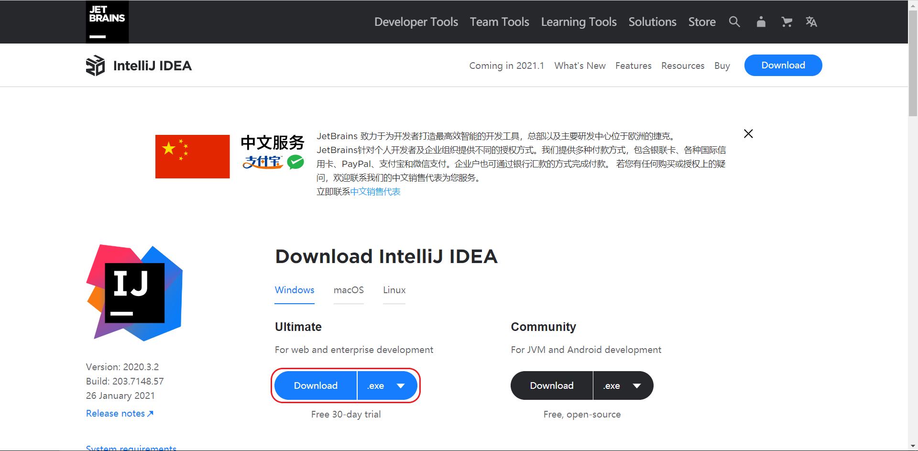Click the page scrollbar down arrow

[x=913, y=445]
